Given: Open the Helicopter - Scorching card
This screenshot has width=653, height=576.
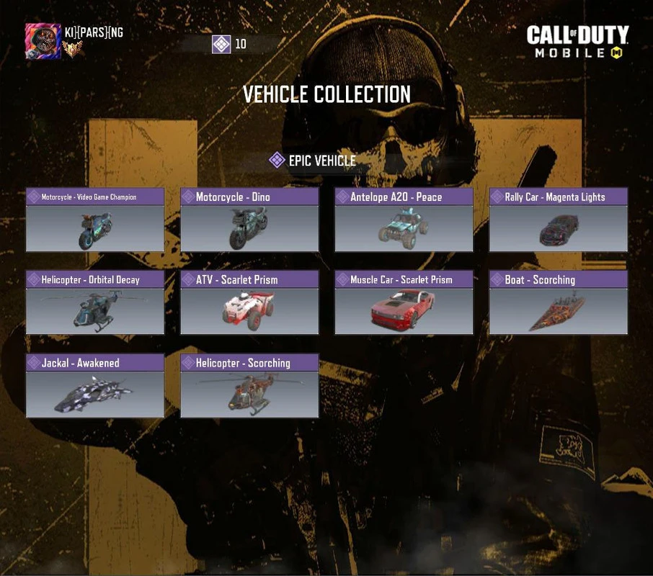Looking at the screenshot, I should click(x=249, y=385).
